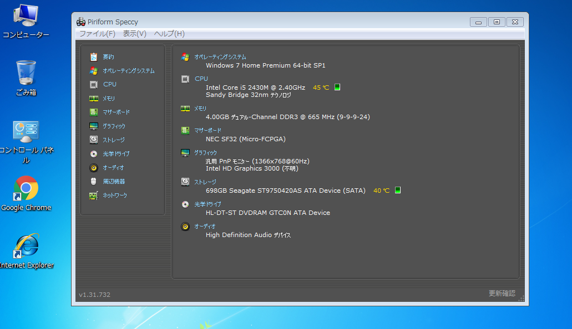Open the ヘルプ(H) menu
This screenshot has width=572, height=329.
tap(169, 34)
